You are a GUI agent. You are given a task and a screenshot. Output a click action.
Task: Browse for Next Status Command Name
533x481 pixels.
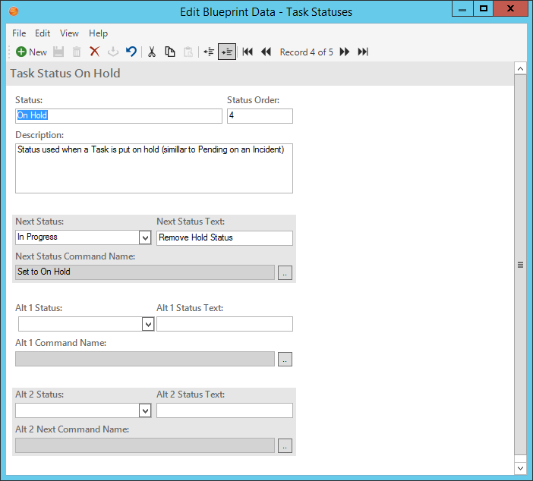[x=285, y=273]
